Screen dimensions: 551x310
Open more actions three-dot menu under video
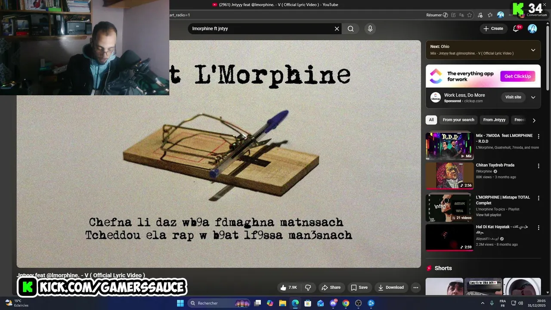(415, 288)
